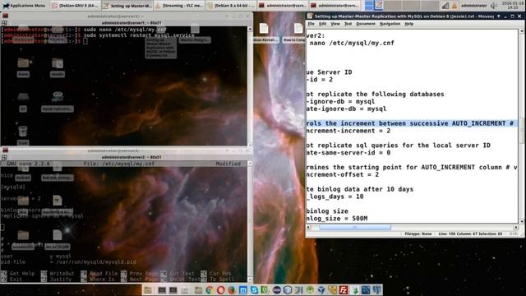The width and height of the screenshot is (526, 296).
Task: Open leftmost folder icon in the dock
Action: (148, 289)
